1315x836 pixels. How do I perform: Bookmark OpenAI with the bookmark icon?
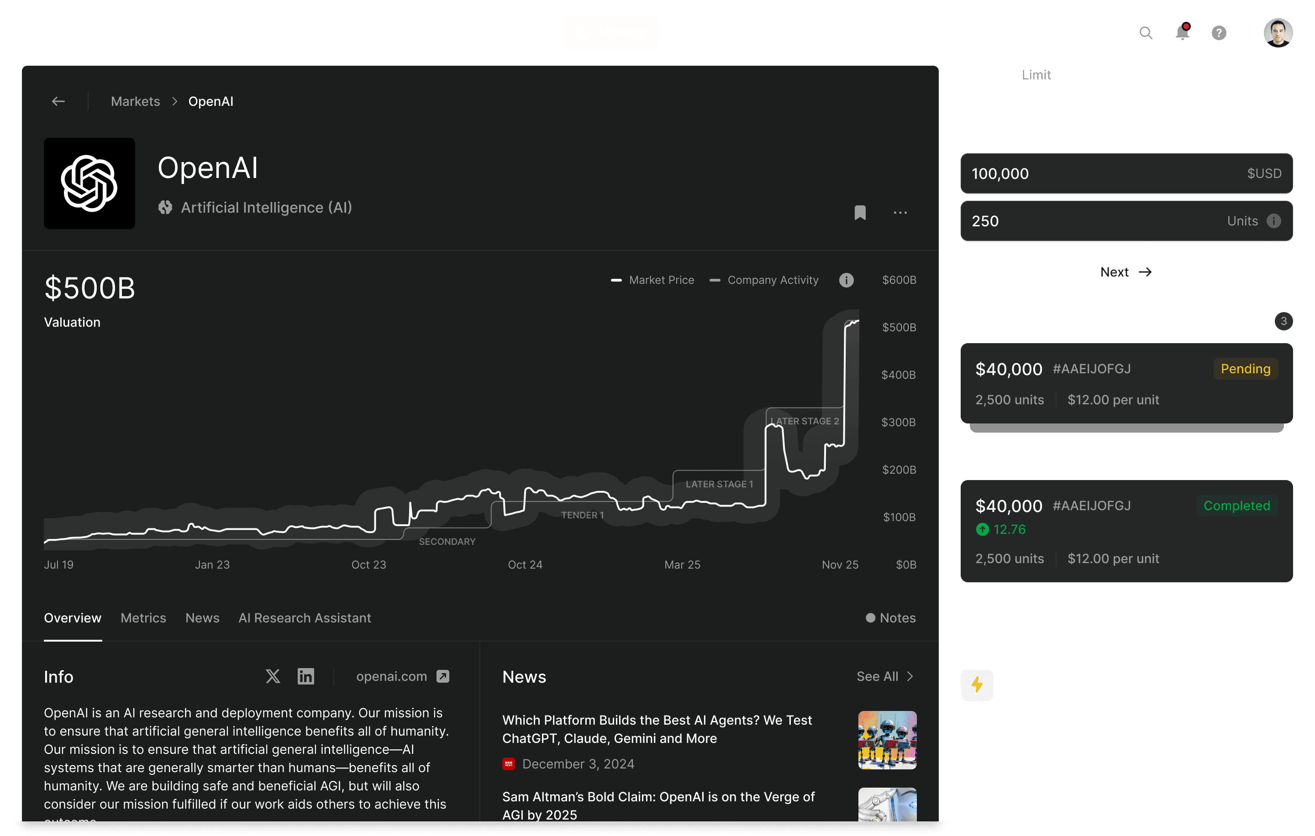pos(860,212)
